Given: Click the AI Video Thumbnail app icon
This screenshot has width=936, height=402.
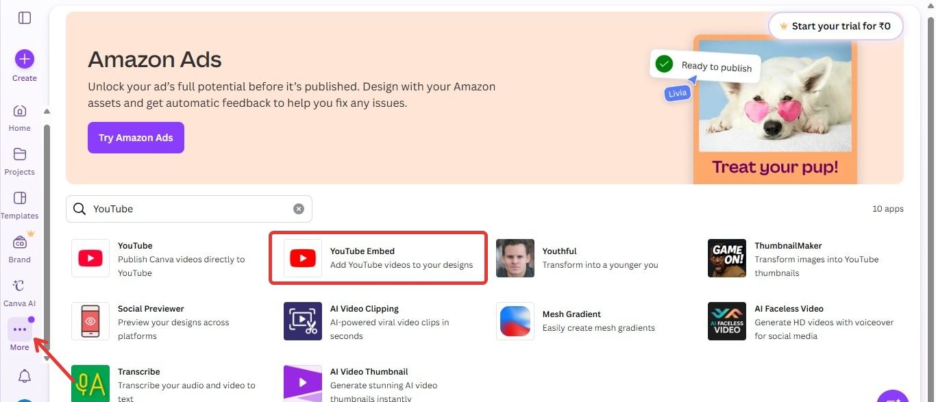Looking at the screenshot, I should pyautogui.click(x=303, y=384).
